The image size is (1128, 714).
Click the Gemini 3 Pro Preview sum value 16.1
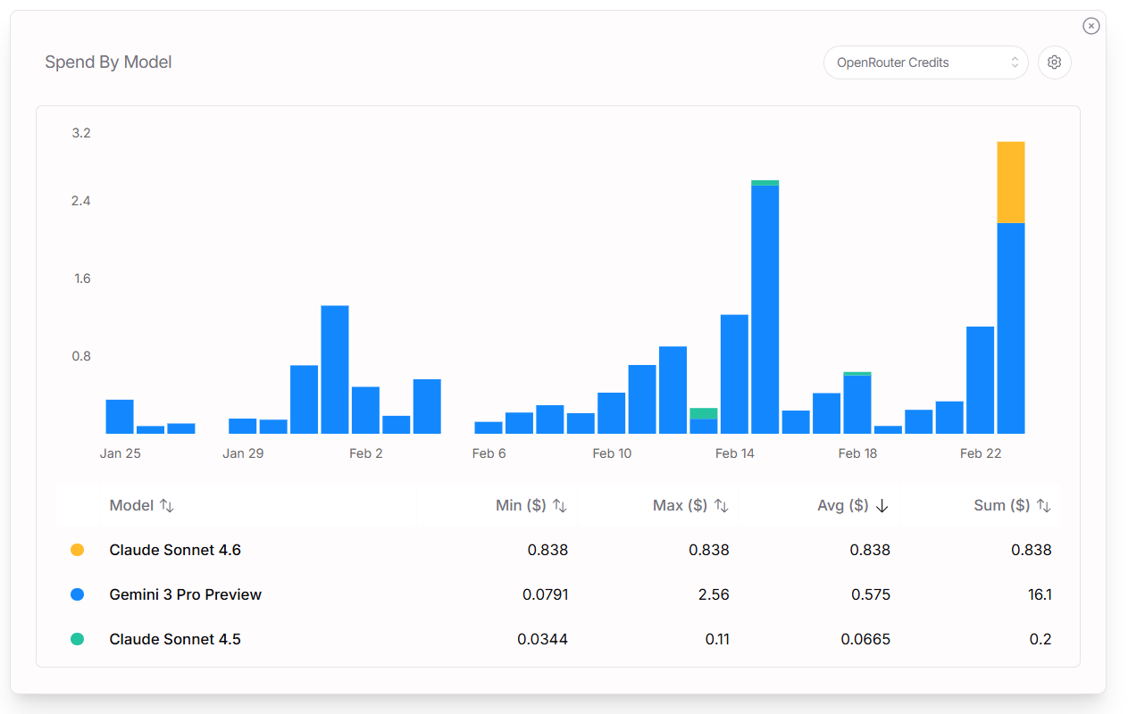coord(1040,594)
